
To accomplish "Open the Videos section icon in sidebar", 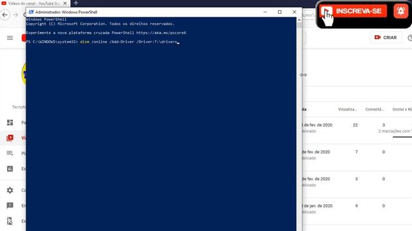I will [10, 138].
